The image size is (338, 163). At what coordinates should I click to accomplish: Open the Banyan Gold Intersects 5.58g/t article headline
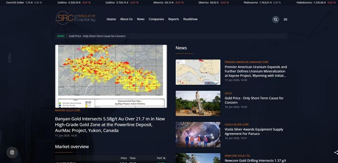(110, 124)
